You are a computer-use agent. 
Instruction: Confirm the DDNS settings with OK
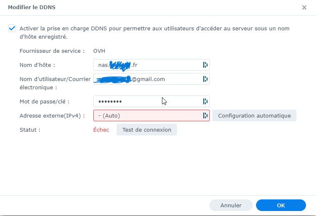point(281,205)
